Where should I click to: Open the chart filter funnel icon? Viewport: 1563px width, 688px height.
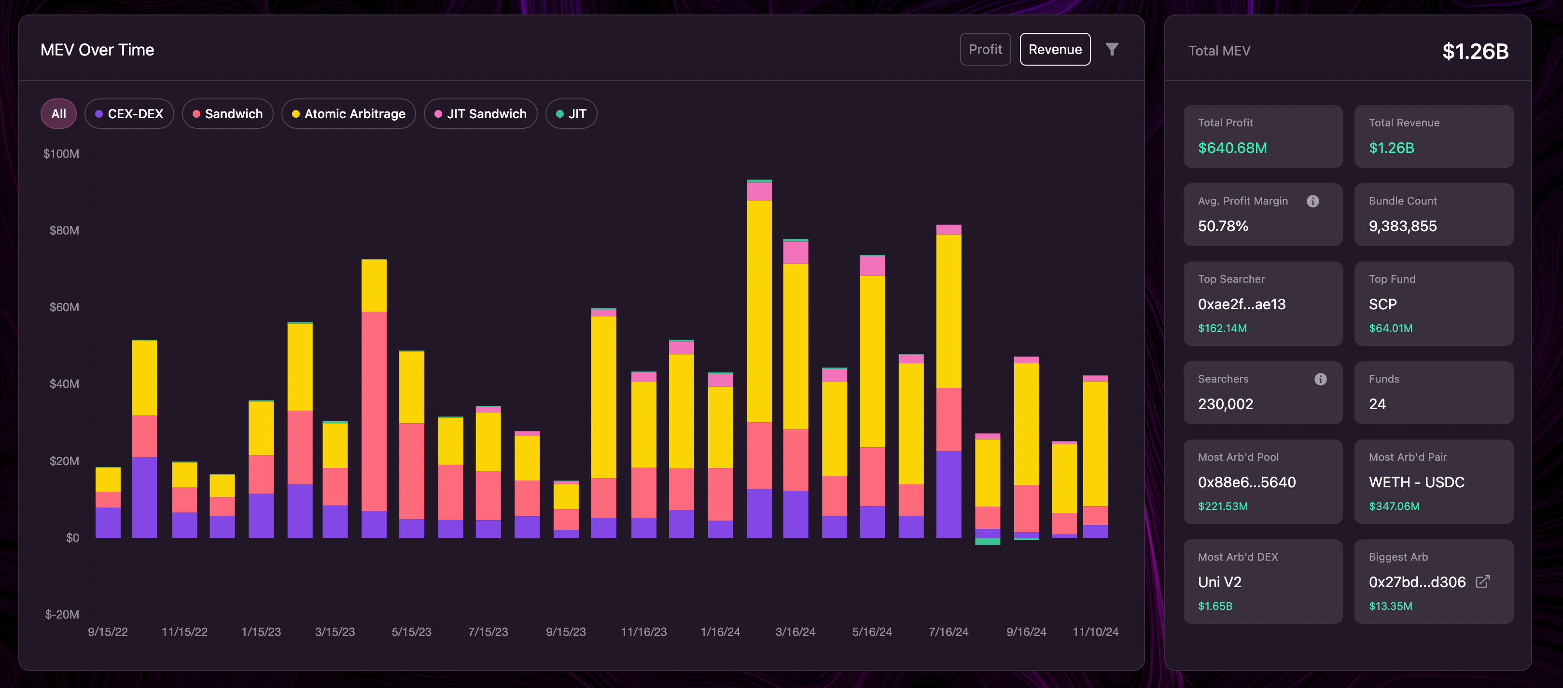click(1112, 49)
